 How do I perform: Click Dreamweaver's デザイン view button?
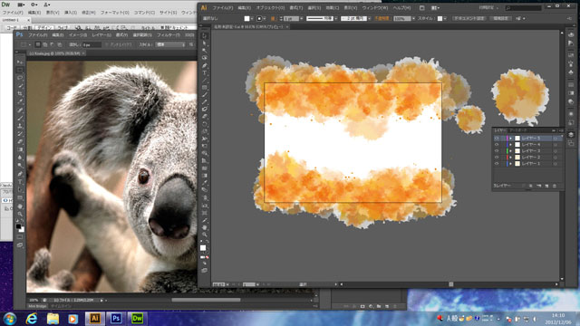pos(44,28)
